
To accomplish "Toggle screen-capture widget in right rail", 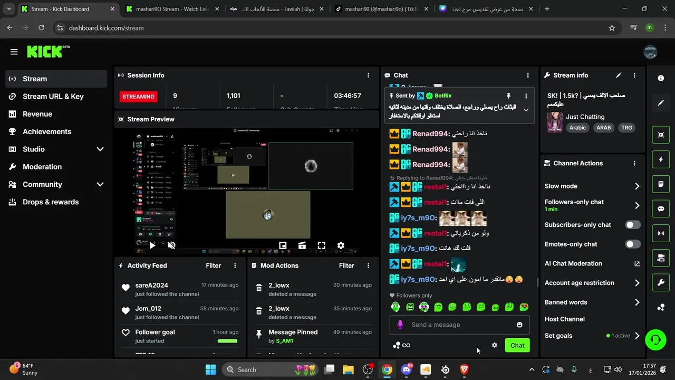I will pos(661,135).
